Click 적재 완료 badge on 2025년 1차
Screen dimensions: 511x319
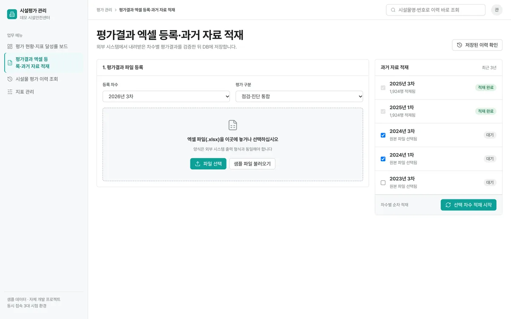point(486,111)
